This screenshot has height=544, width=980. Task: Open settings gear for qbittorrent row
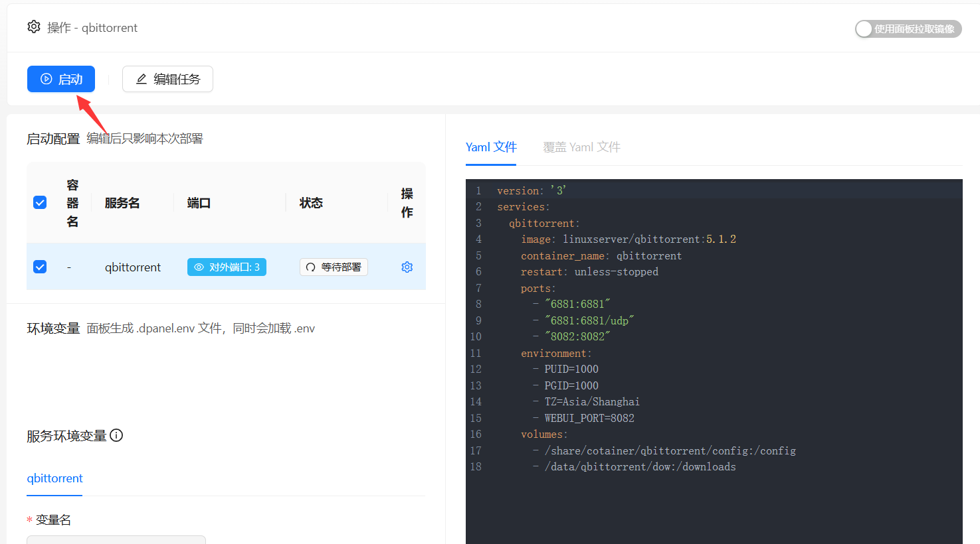pos(407,267)
